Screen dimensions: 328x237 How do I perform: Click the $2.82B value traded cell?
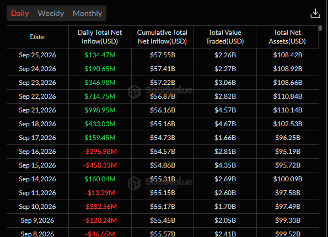(225, 96)
